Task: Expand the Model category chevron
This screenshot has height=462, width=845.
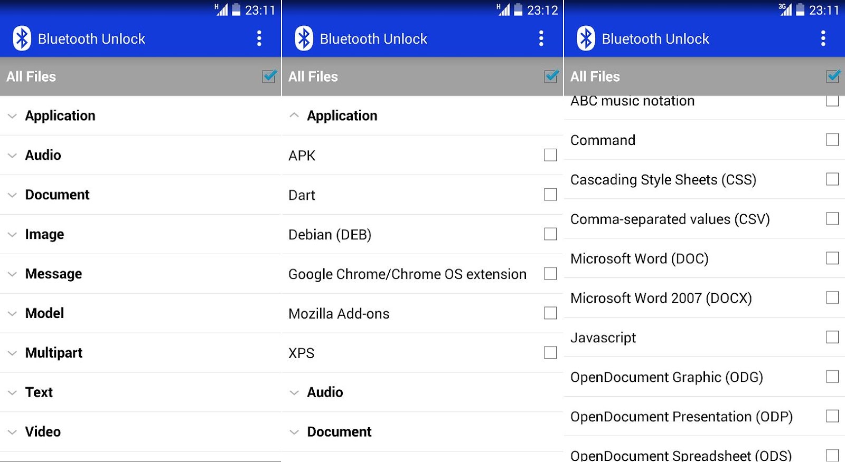Action: click(x=12, y=314)
